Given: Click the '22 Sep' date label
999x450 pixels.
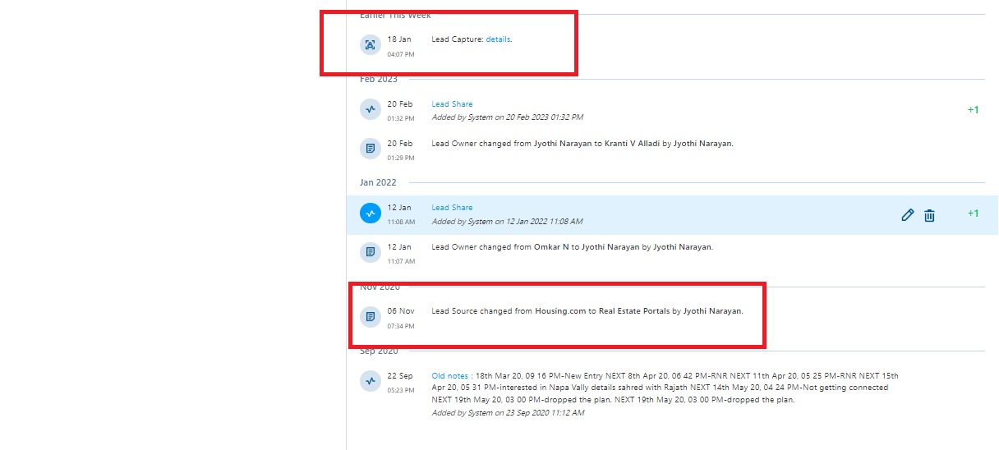Looking at the screenshot, I should [x=400, y=376].
